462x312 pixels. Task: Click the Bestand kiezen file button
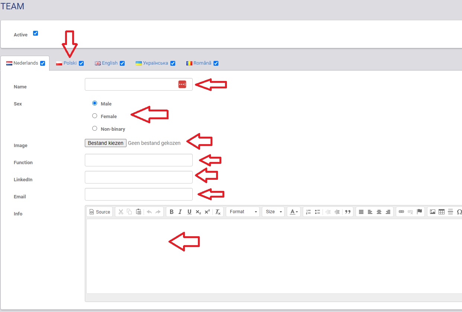(106, 143)
